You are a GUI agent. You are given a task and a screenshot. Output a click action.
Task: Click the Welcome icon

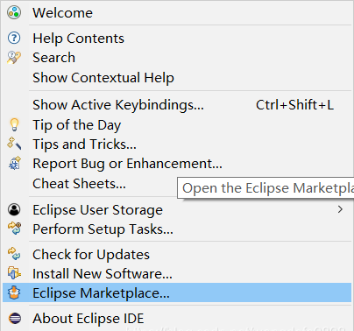[14, 12]
